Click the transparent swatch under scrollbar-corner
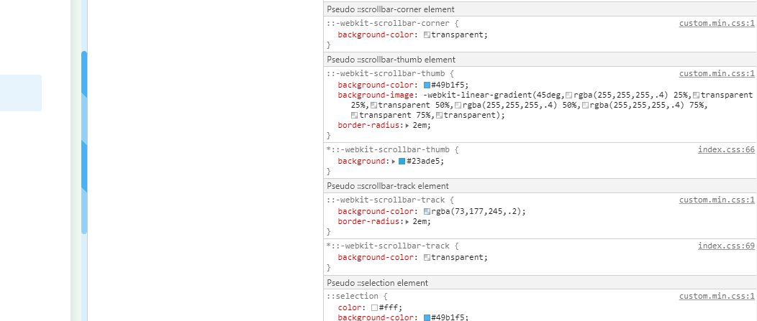Image resolution: width=757 pixels, height=321 pixels. (427, 34)
